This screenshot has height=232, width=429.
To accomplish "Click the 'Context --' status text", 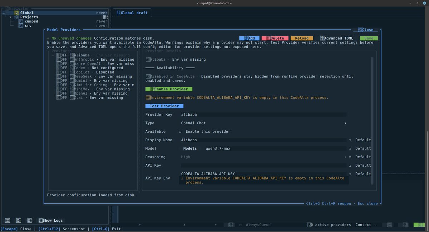I will click(x=366, y=225).
